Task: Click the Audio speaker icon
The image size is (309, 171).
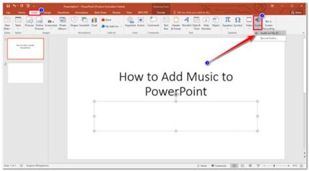Action: coord(257,20)
